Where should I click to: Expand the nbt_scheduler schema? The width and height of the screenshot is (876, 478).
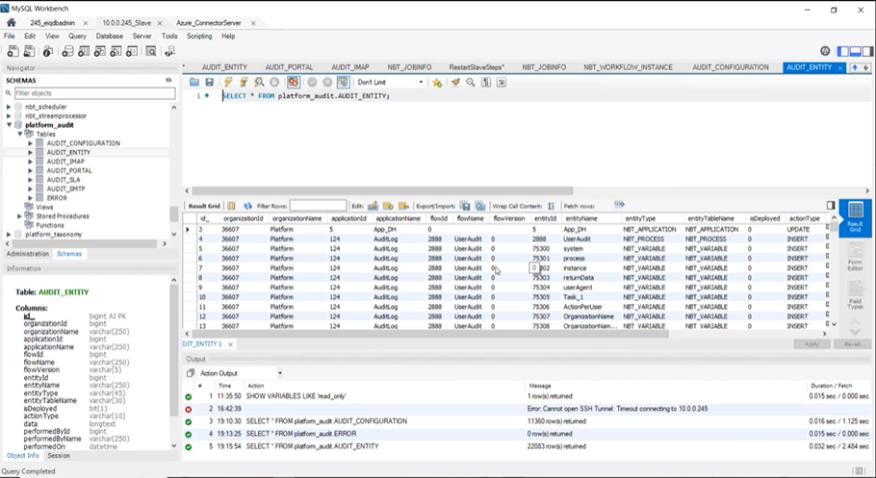[x=9, y=107]
